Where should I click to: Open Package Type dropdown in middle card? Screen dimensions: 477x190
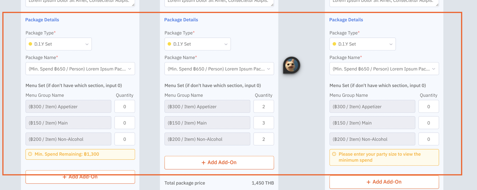[x=197, y=44]
